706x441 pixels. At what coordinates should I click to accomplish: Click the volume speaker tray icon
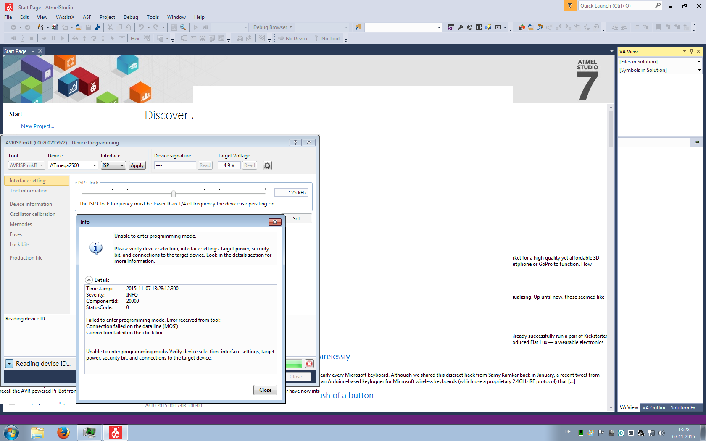pos(661,433)
